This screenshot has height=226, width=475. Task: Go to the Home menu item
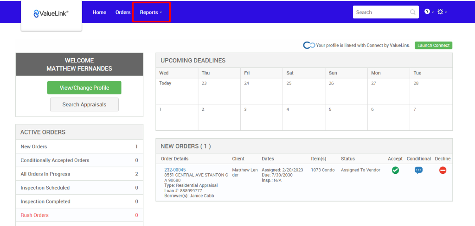pyautogui.click(x=99, y=12)
